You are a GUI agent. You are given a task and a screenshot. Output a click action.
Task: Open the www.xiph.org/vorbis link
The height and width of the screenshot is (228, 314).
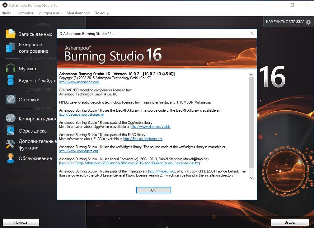(x=150, y=127)
